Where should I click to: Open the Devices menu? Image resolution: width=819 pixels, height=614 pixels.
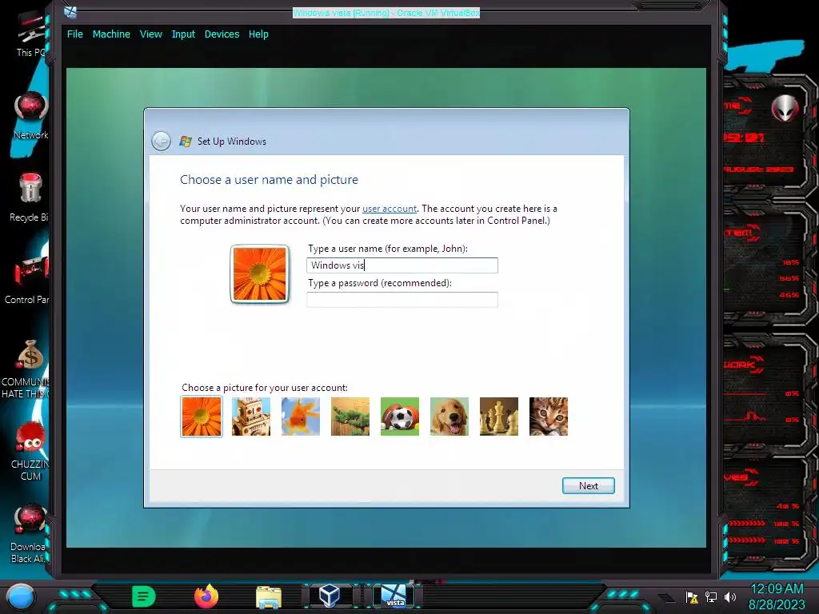click(222, 34)
